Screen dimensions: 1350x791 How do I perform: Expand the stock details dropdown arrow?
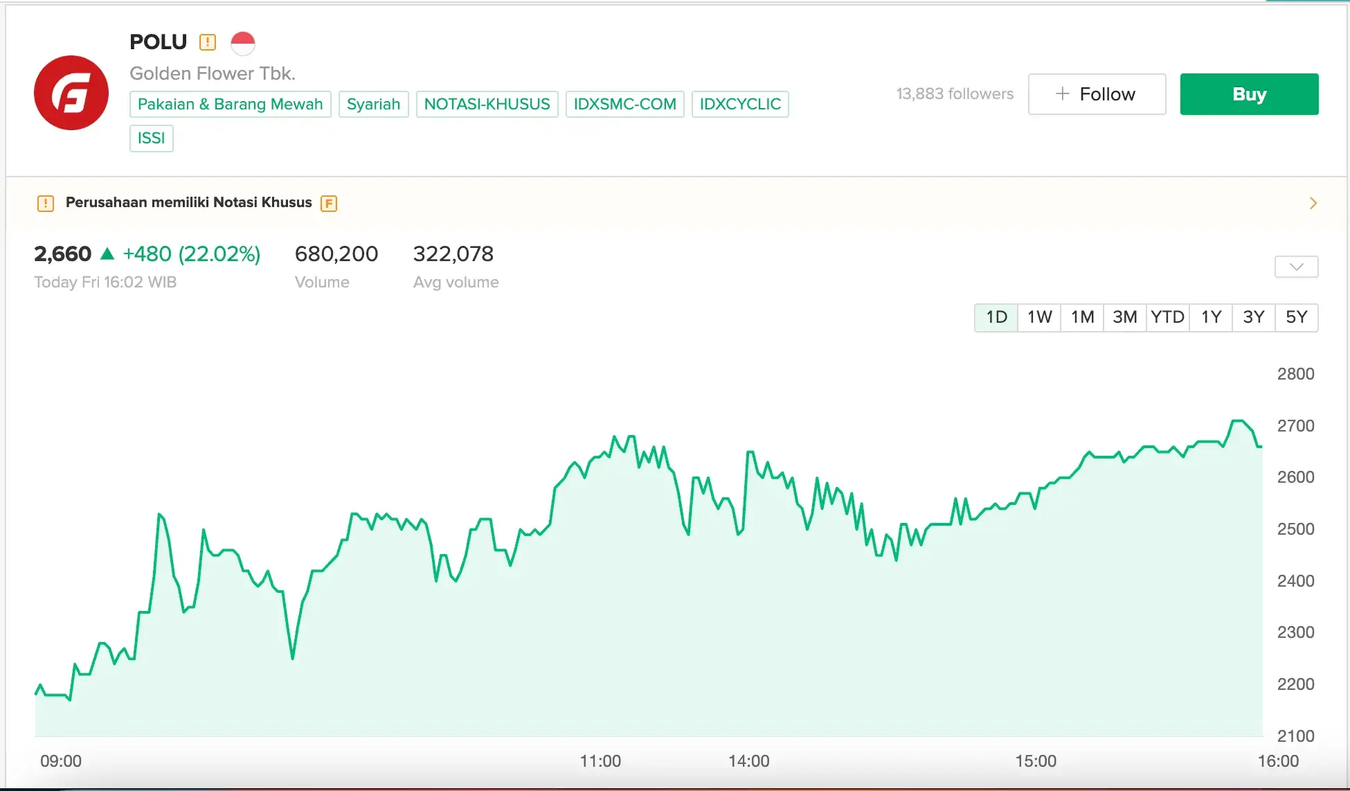(1296, 267)
